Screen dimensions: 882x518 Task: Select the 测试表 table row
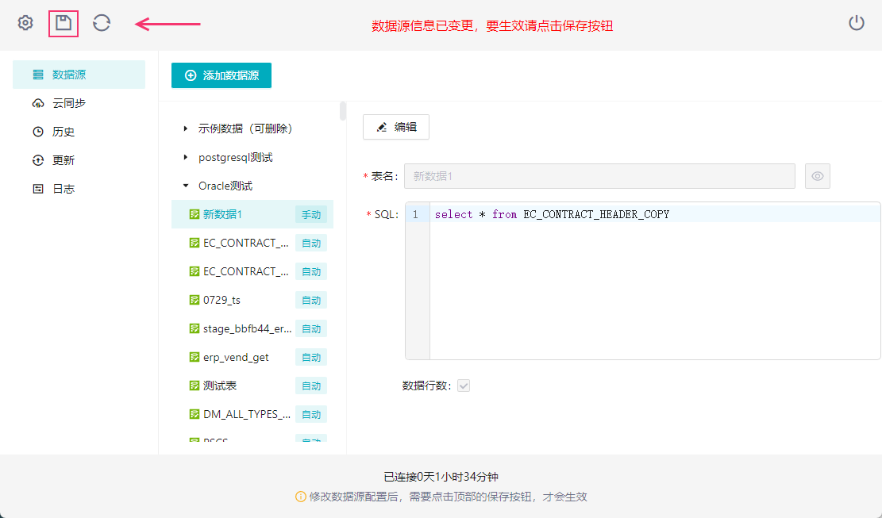(x=252, y=386)
